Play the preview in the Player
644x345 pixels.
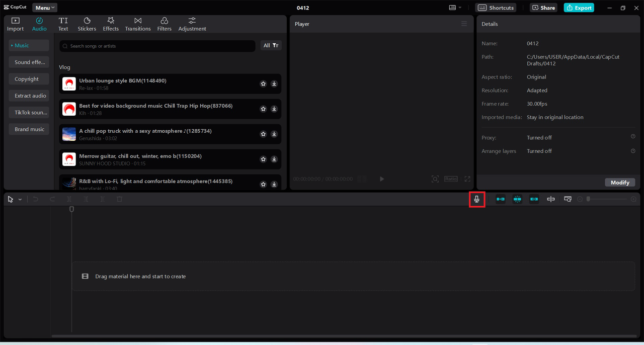point(382,179)
